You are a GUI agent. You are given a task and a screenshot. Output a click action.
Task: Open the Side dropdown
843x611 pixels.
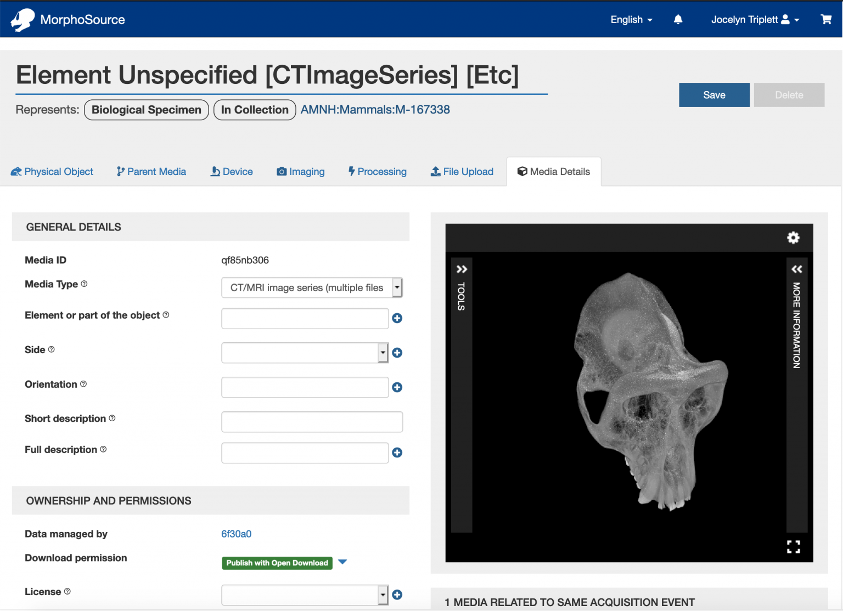(383, 353)
